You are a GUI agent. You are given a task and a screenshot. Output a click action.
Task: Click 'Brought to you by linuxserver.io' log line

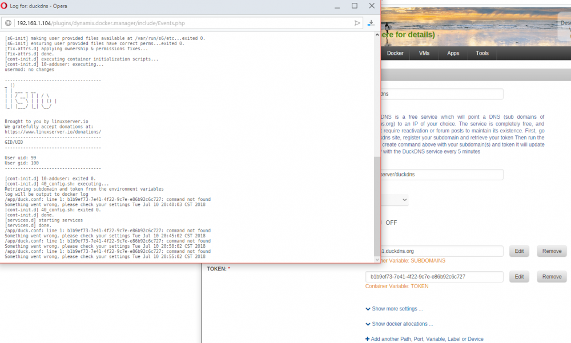[x=46, y=121]
